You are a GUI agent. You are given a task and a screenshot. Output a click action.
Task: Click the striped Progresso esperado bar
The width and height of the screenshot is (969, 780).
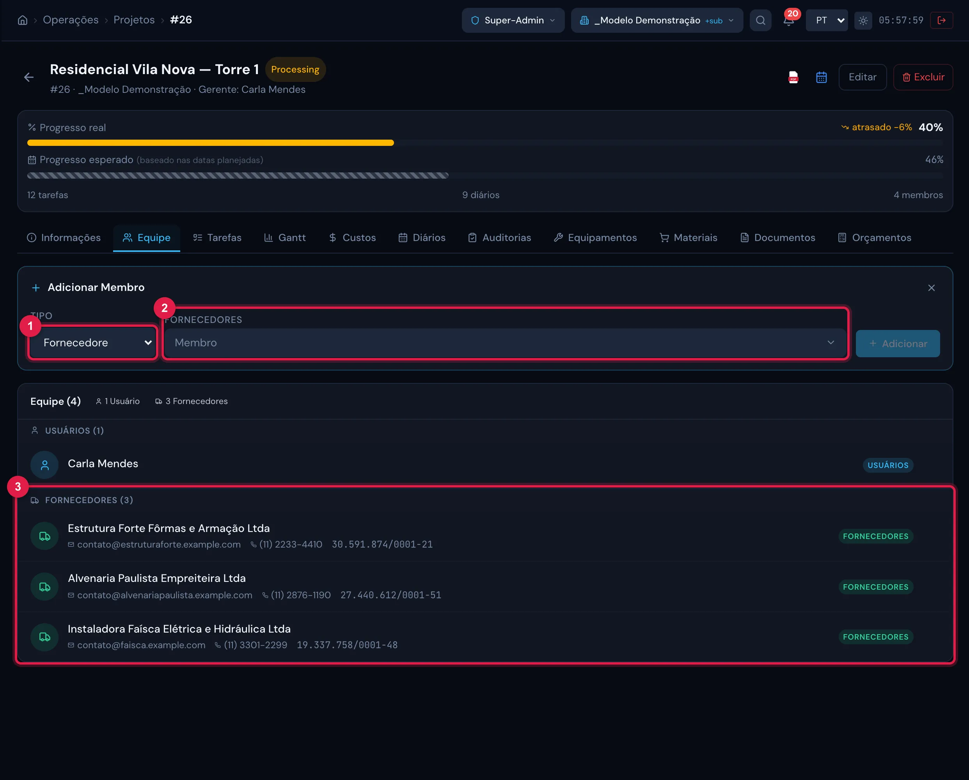pyautogui.click(x=238, y=175)
